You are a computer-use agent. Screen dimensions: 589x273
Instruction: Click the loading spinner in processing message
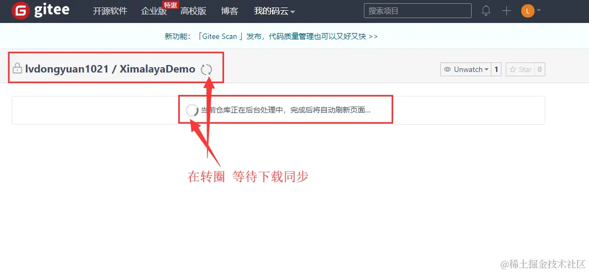click(192, 110)
